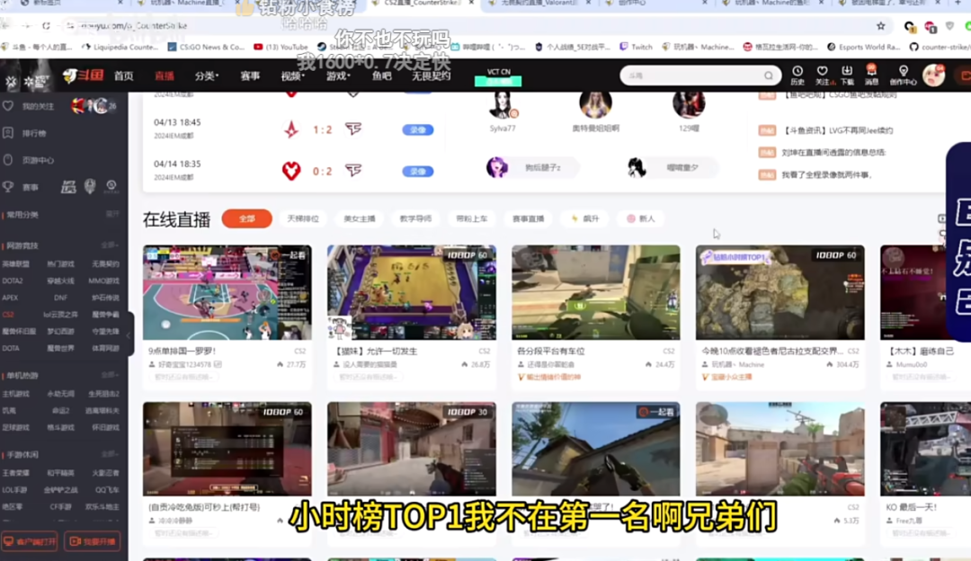Viewport: 971px width, 561px height.
Task: Click 我要开播 button
Action: 93,541
